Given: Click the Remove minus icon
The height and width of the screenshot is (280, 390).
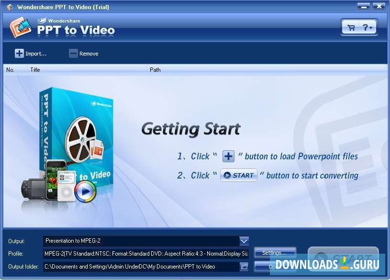Looking at the screenshot, I should coord(73,53).
